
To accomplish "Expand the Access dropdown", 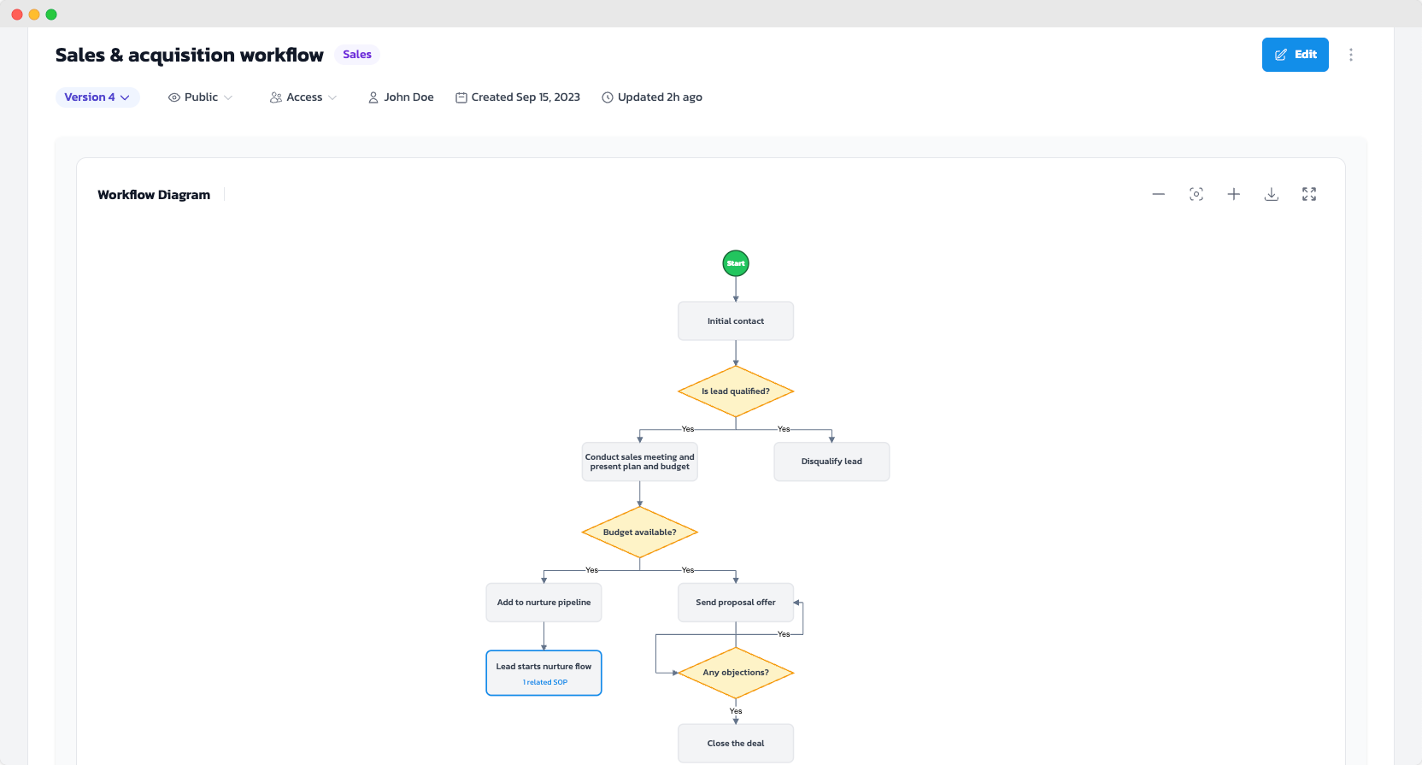I will [x=303, y=97].
